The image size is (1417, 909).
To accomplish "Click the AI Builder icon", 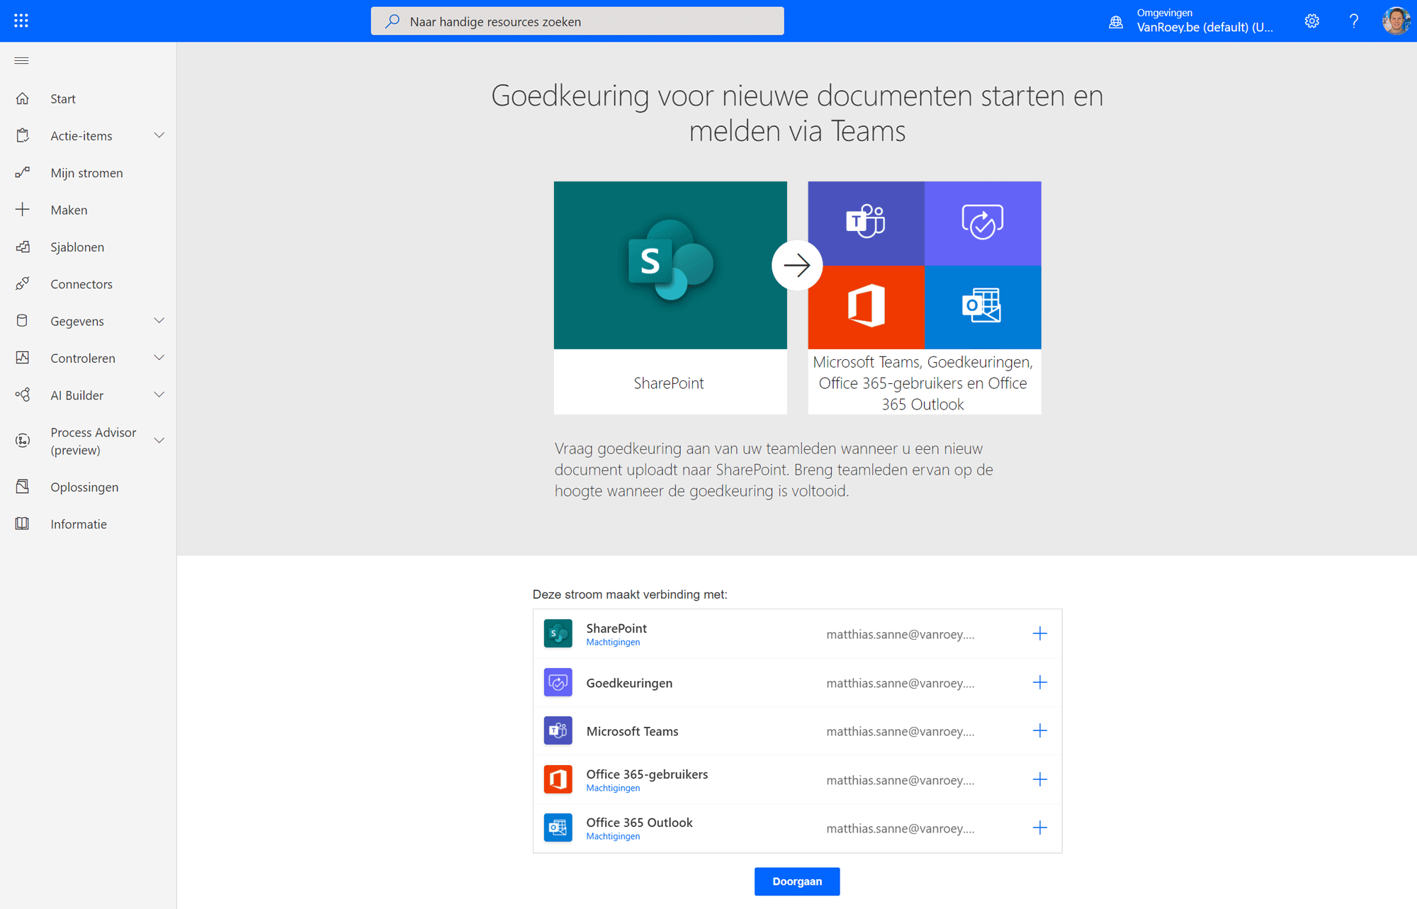I will pyautogui.click(x=23, y=395).
